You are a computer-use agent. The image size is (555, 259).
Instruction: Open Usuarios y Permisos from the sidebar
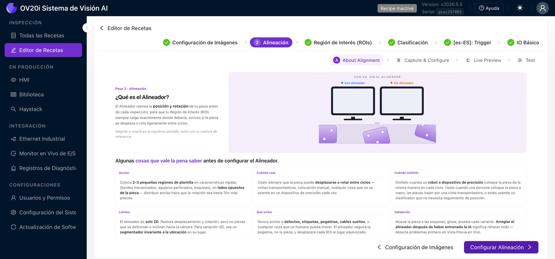(43, 198)
